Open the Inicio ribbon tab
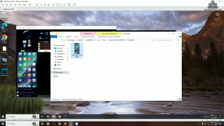Image resolution: width=224 pixels, height=126 pixels. (61, 37)
